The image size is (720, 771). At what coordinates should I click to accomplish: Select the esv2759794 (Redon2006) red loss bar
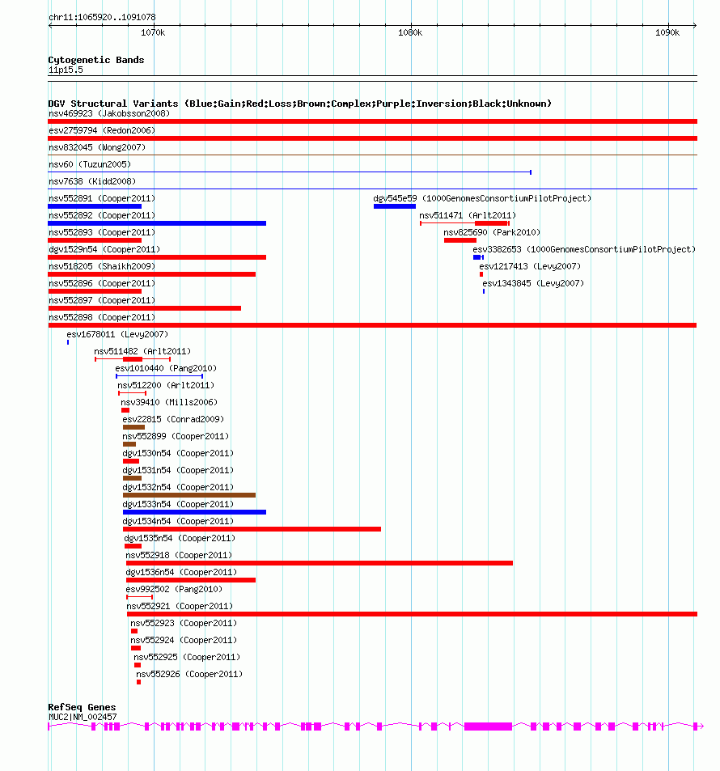click(372, 138)
